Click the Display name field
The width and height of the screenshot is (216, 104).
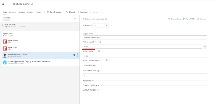click(x=145, y=38)
